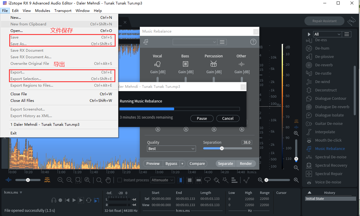Image resolution: width=360 pixels, height=216 pixels.
Task: Open Mouth De-click module
Action: click(328, 140)
